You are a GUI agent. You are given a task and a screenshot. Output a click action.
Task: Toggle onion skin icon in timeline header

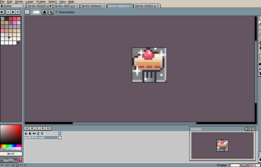tap(42, 133)
